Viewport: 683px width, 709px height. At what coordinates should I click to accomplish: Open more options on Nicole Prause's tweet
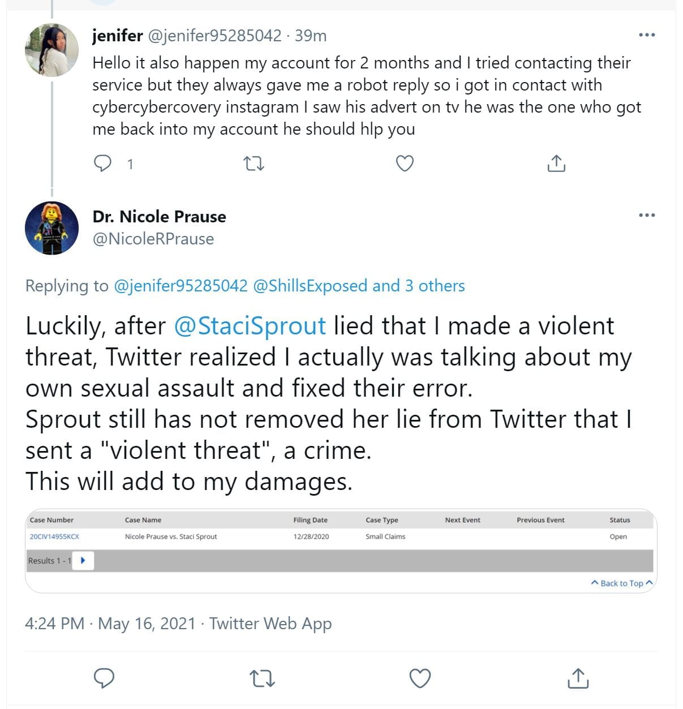[x=646, y=215]
